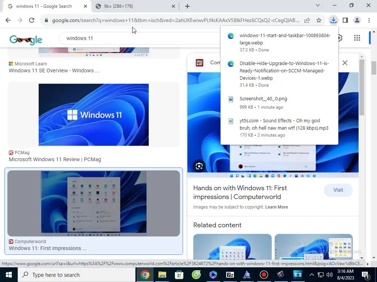Open Hands on with Windows 11 title link

point(240,192)
